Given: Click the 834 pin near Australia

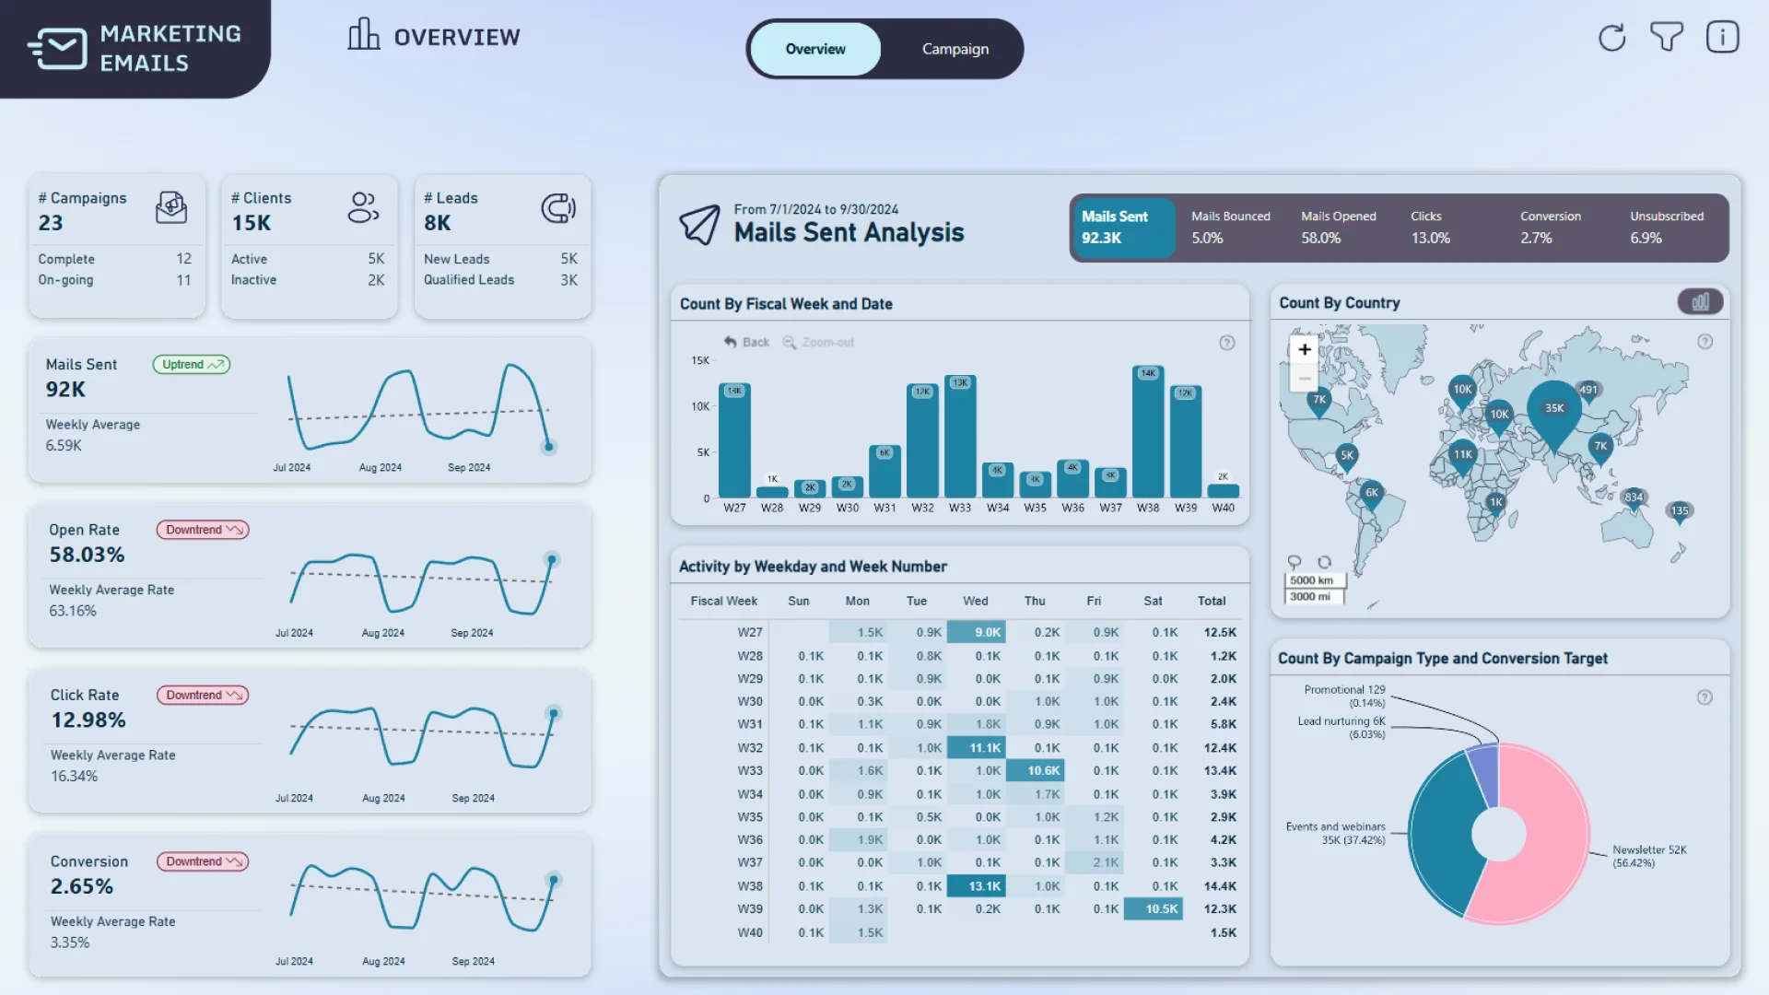Looking at the screenshot, I should [1633, 498].
